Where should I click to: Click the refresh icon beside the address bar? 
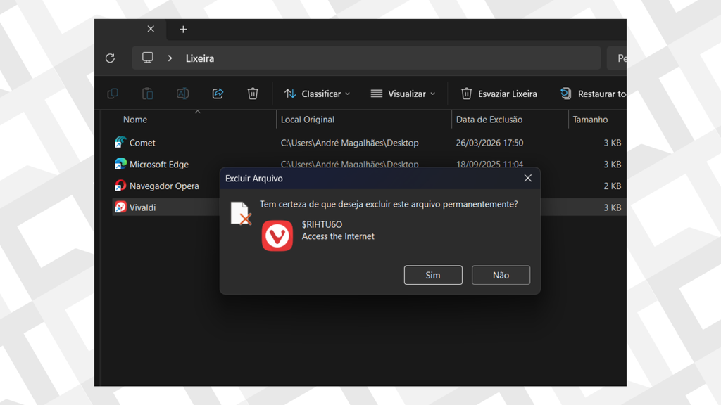pos(110,58)
